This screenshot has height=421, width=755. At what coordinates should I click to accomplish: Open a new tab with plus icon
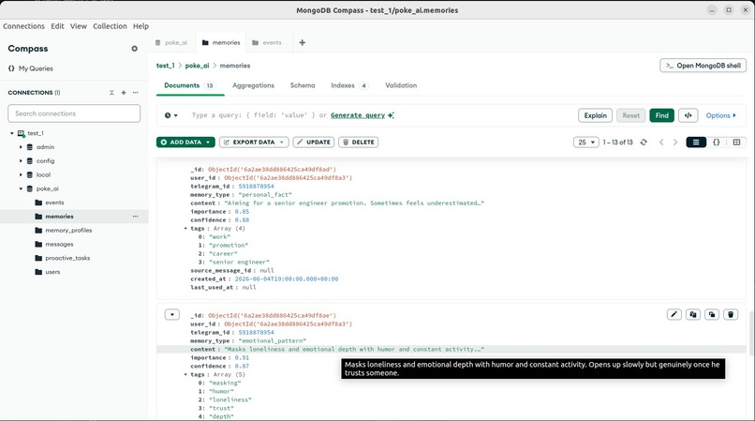coord(302,42)
